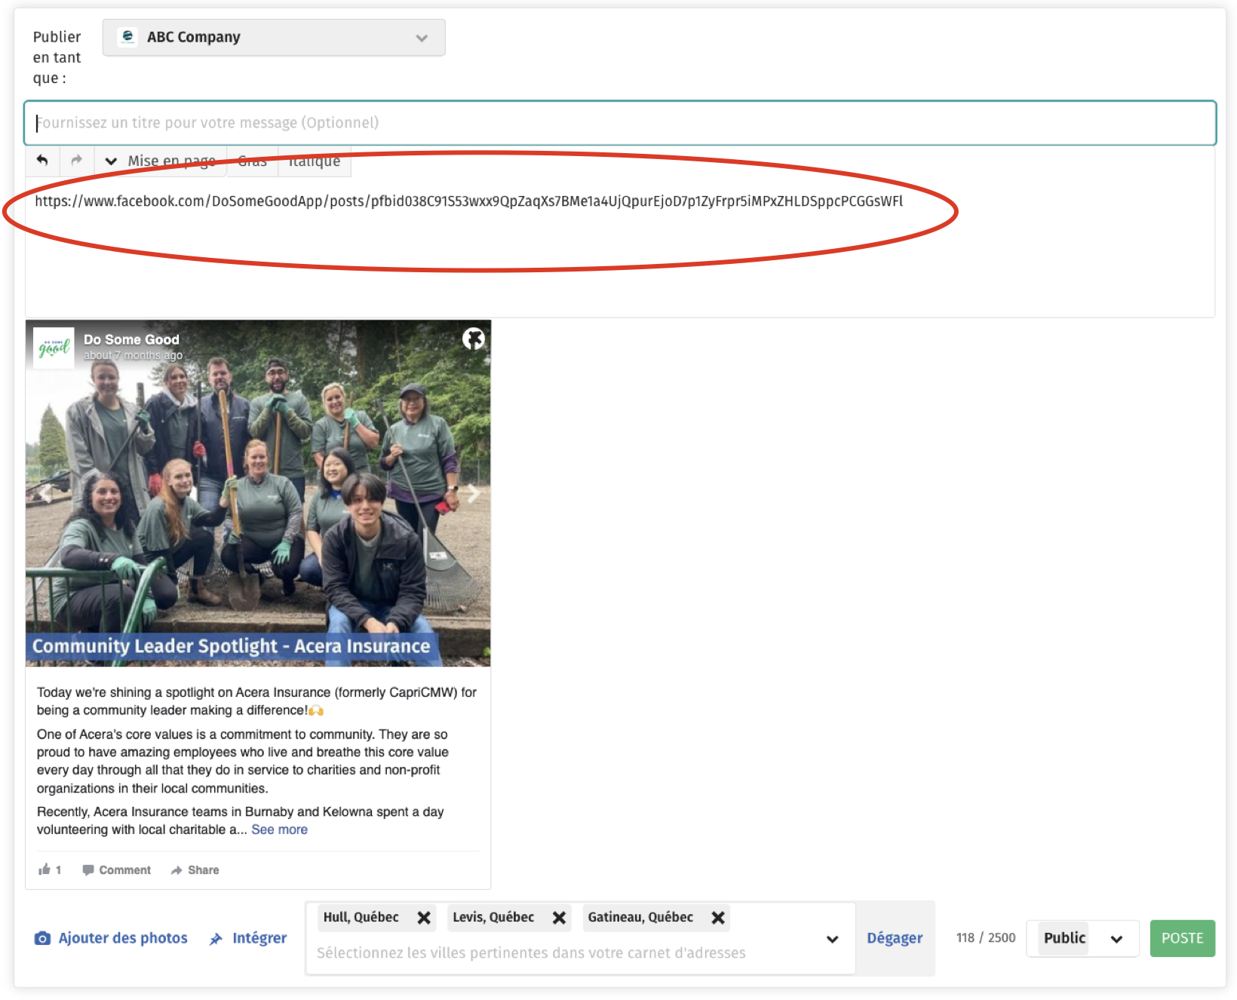
Task: Click the Community Leader Spotlight caption banner
Action: coord(232,646)
